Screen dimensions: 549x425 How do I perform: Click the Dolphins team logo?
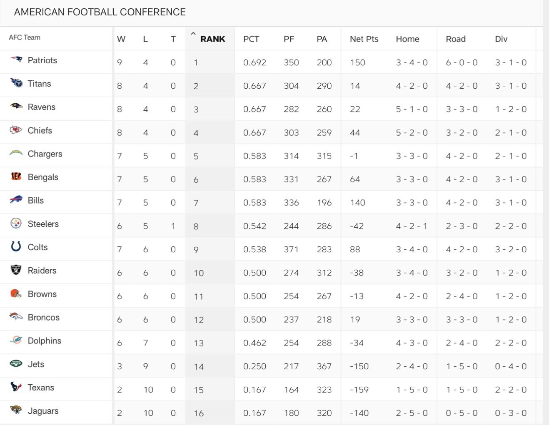(x=16, y=340)
